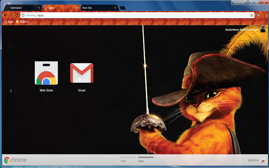Minimize the Chrome window
The width and height of the screenshot is (269, 168).
click(251, 3)
